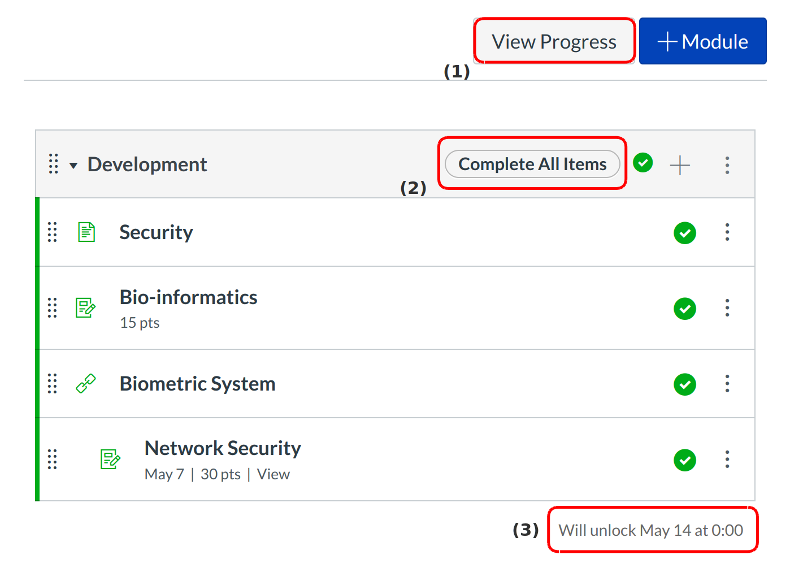Click the Complete All Items pill
This screenshot has width=790, height=572.
coord(532,164)
